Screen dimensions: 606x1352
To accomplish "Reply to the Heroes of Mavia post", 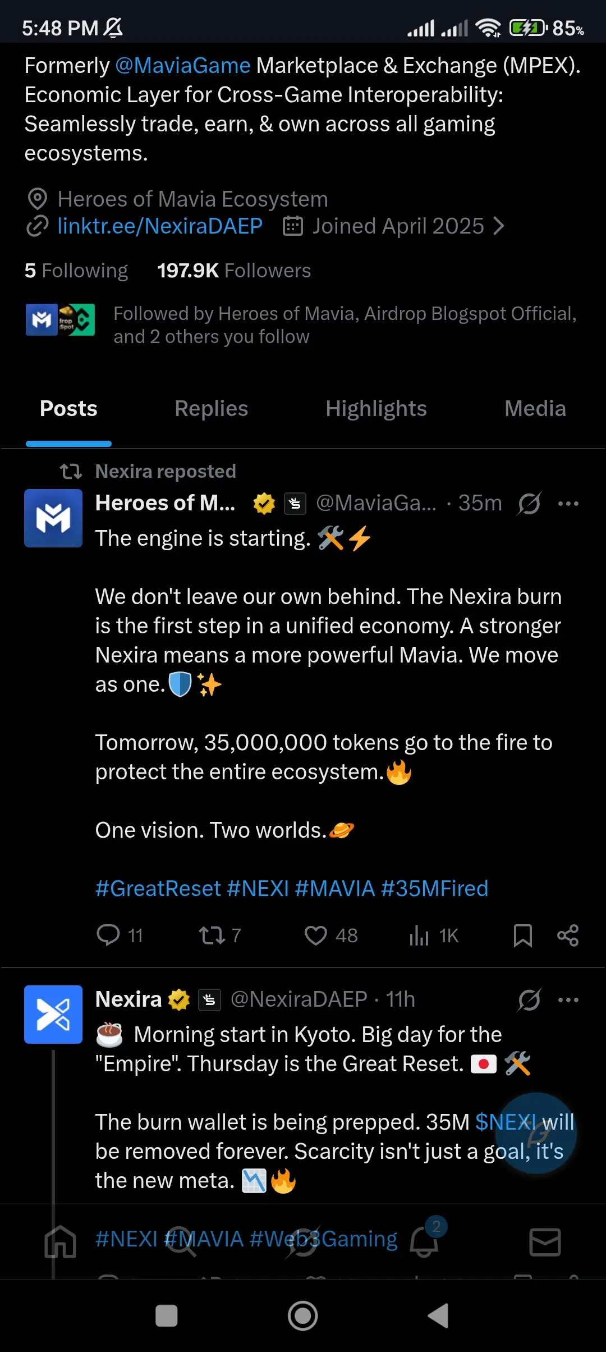I will pos(108,935).
